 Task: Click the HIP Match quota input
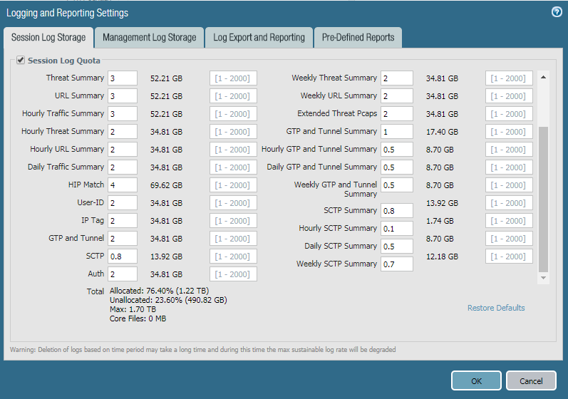click(x=122, y=185)
